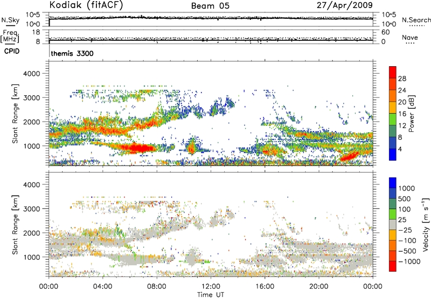
Task: Click the red bottom segment of Velocity colorbar
Action: pos(393,266)
